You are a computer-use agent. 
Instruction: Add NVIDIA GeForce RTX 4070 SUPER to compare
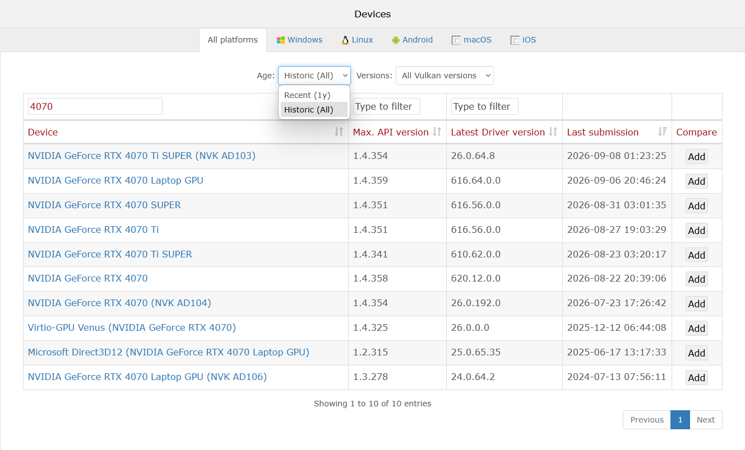pyautogui.click(x=696, y=205)
